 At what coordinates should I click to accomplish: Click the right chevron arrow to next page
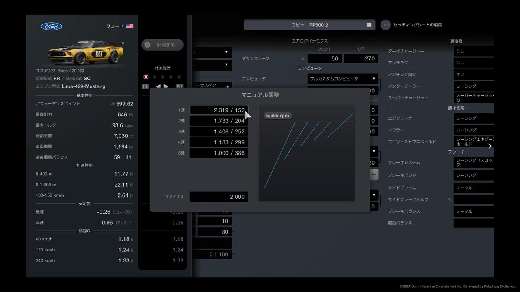490,146
